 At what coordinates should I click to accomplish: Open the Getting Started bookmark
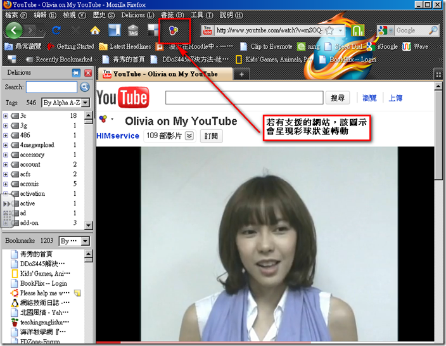(70, 46)
